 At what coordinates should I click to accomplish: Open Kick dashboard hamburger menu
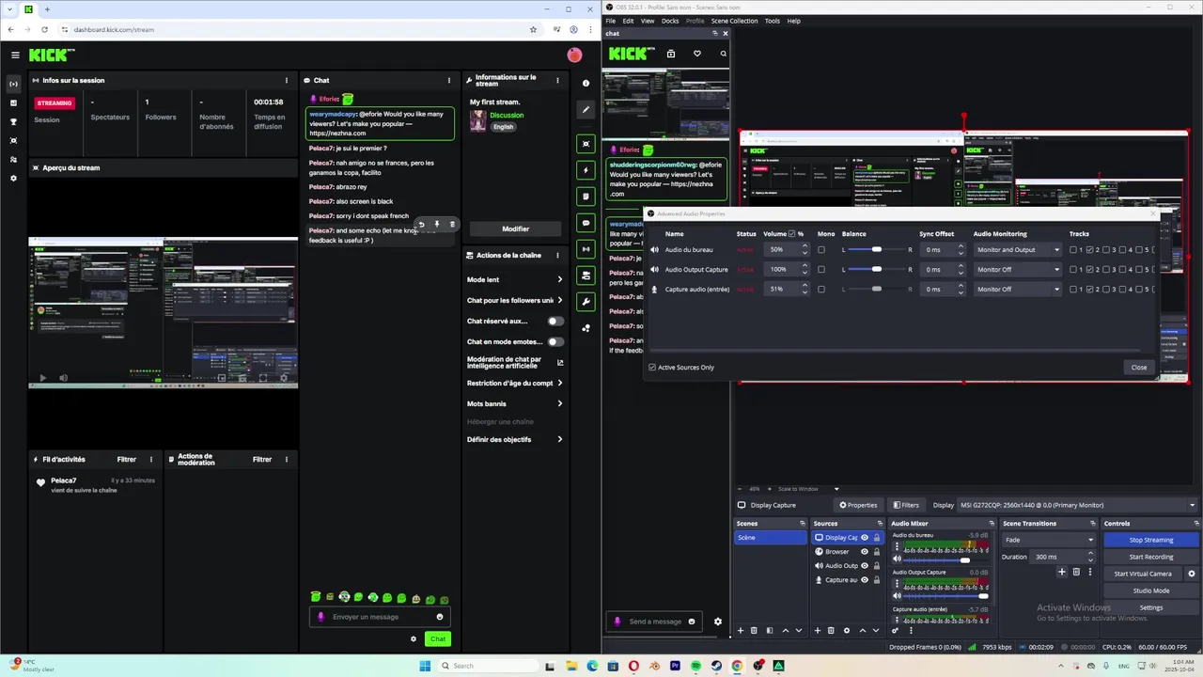[15, 55]
